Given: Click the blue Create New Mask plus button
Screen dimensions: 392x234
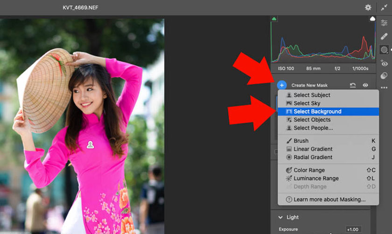Looking at the screenshot, I should (281, 85).
